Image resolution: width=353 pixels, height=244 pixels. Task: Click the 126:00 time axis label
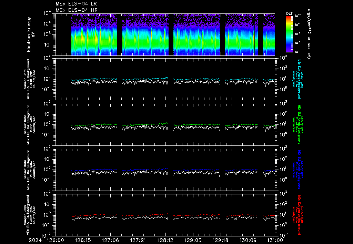coord(56,240)
